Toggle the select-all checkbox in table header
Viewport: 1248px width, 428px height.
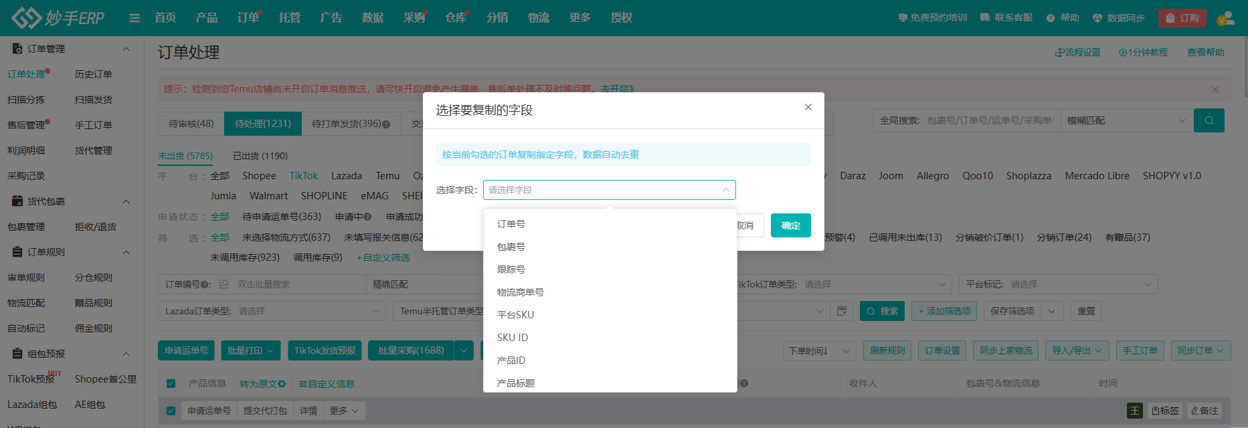[x=171, y=384]
